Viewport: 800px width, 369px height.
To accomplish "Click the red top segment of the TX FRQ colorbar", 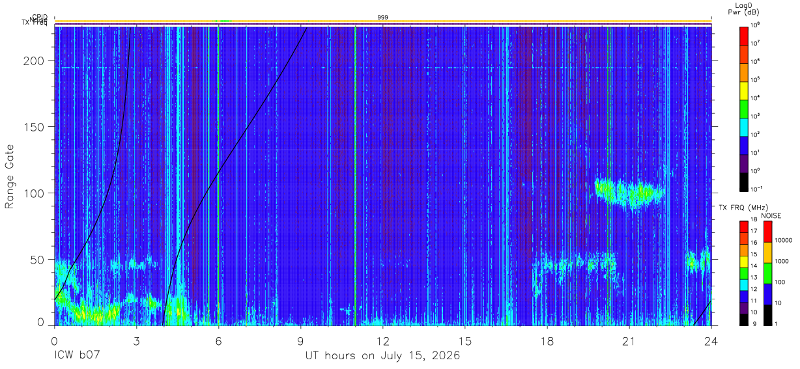I will (743, 226).
